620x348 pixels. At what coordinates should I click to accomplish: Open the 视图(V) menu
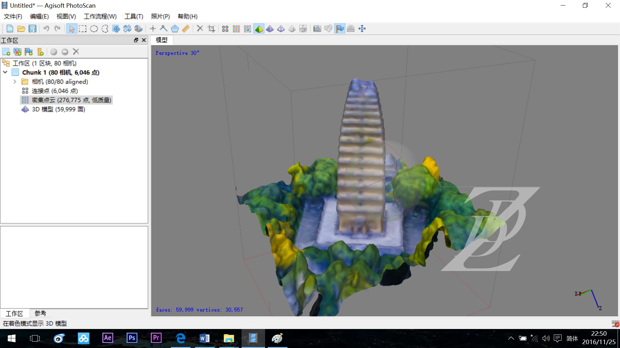66,16
